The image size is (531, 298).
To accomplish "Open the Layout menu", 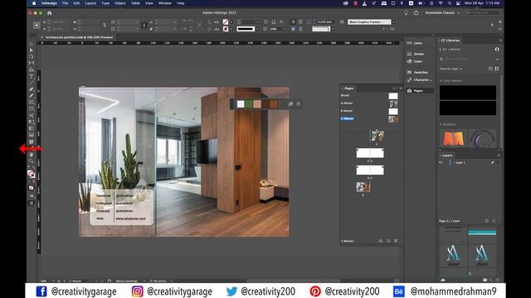I will (x=90, y=3).
